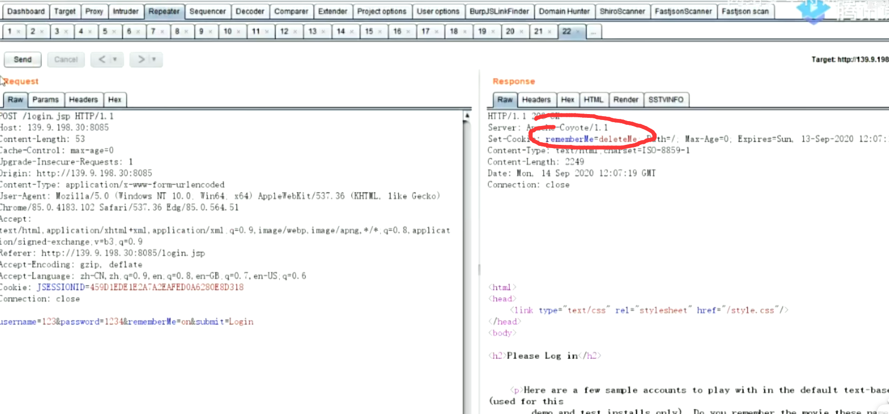Viewport: 889px width, 414px height.
Task: Close Repeater tab 1
Action: coord(18,32)
